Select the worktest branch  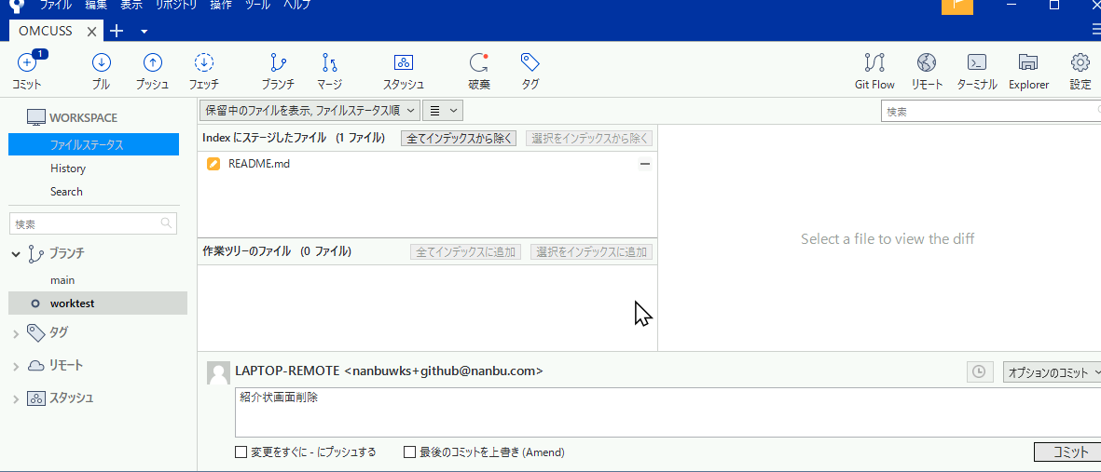point(98,303)
